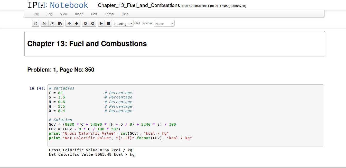Copy the selected cell
Viewport: 346px width, 168px height.
(x=52, y=24)
